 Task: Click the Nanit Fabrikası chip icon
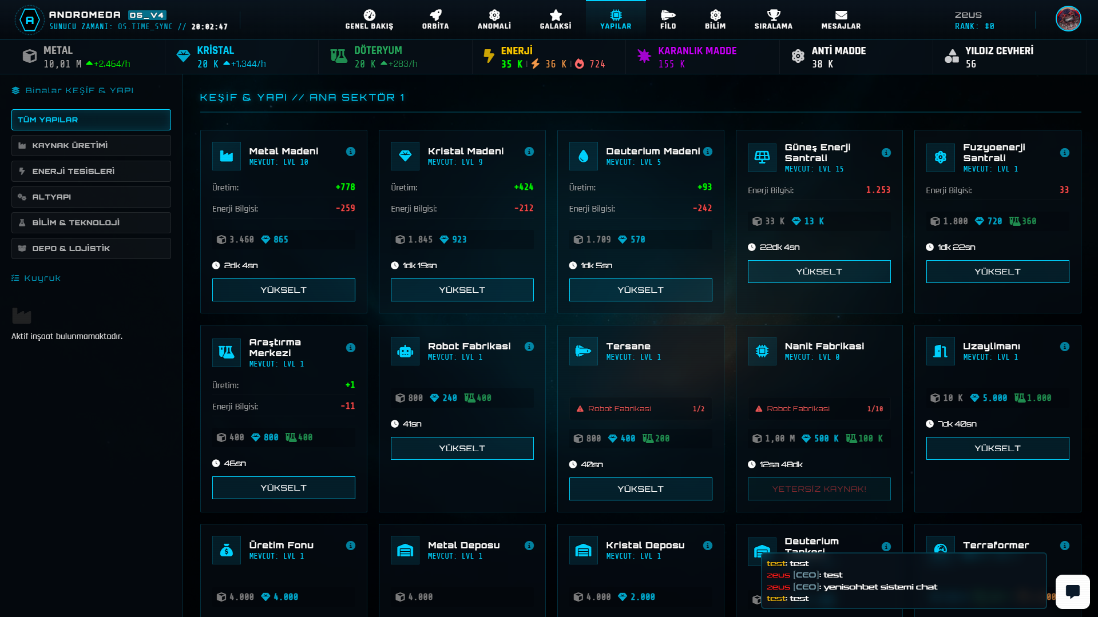pos(762,351)
